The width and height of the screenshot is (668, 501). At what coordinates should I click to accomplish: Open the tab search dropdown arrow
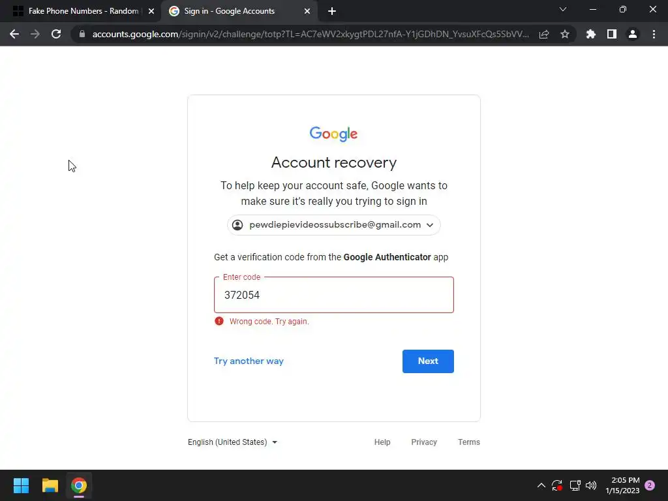pyautogui.click(x=563, y=9)
